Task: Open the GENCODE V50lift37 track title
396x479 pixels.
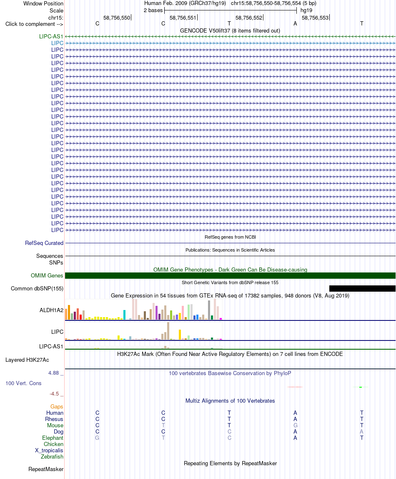Action: point(230,30)
